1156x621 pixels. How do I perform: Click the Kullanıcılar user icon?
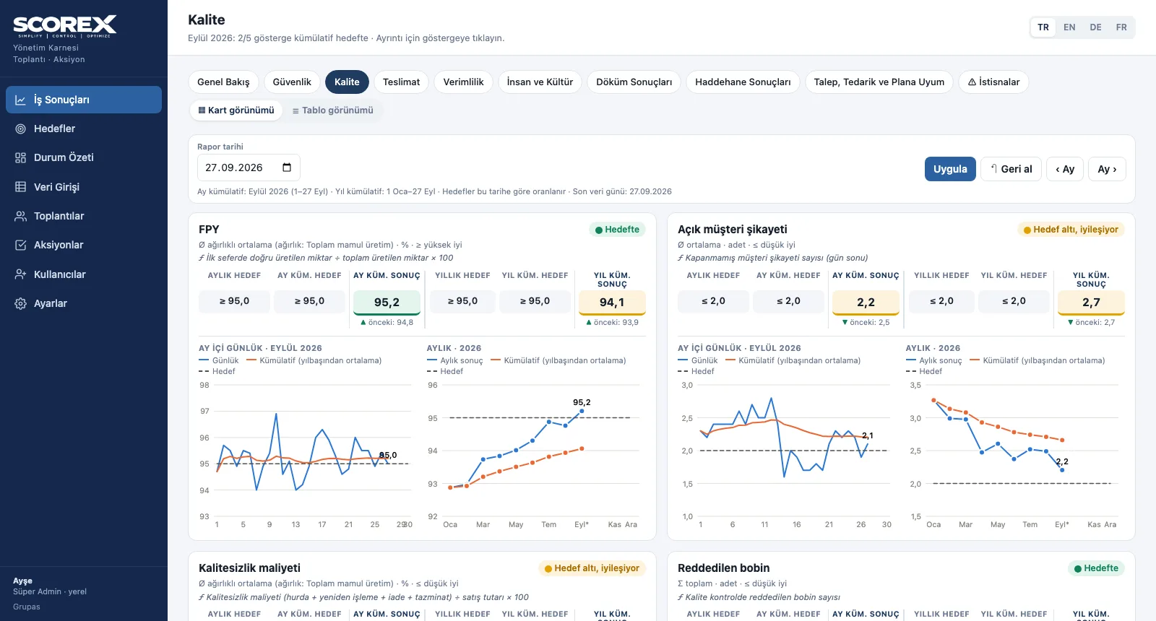tap(20, 274)
